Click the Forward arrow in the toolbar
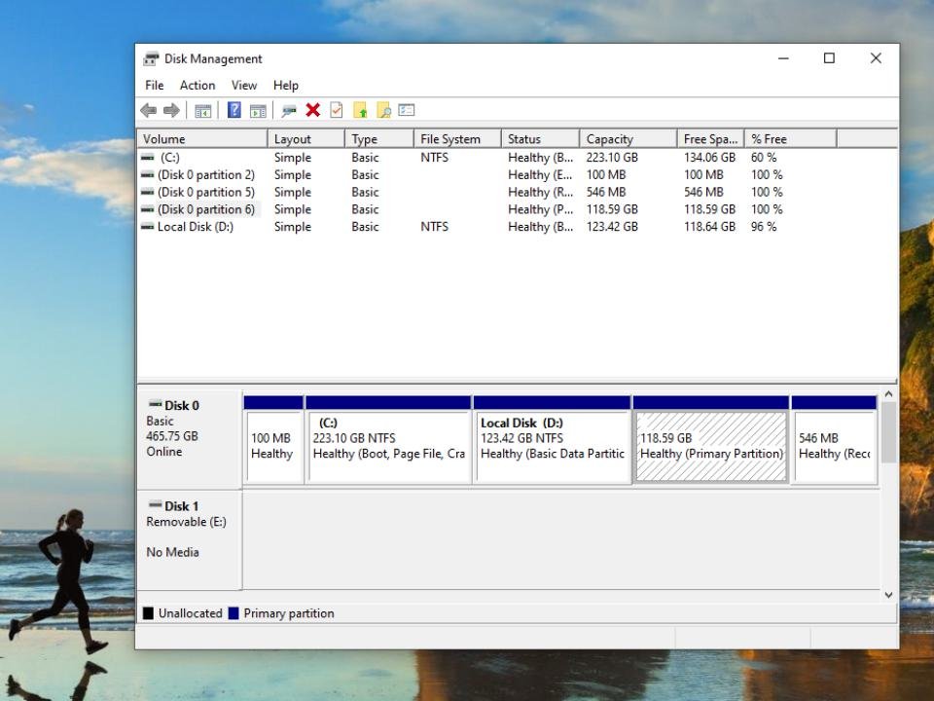Image resolution: width=934 pixels, height=701 pixels. (171, 110)
